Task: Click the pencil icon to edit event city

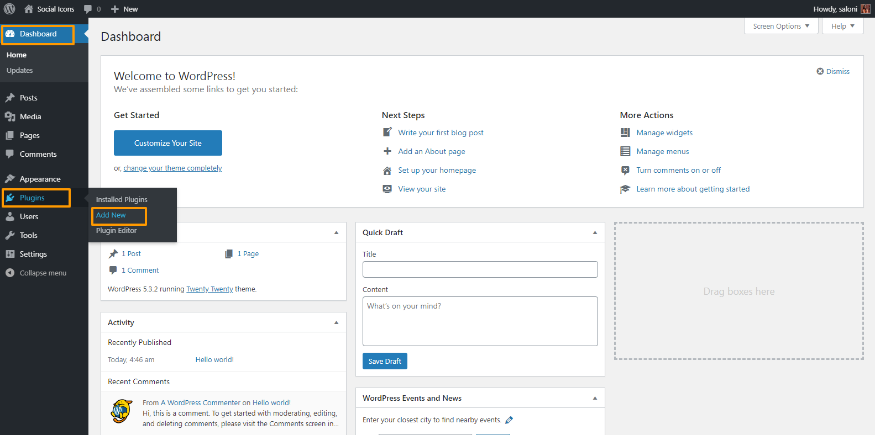Action: [509, 420]
